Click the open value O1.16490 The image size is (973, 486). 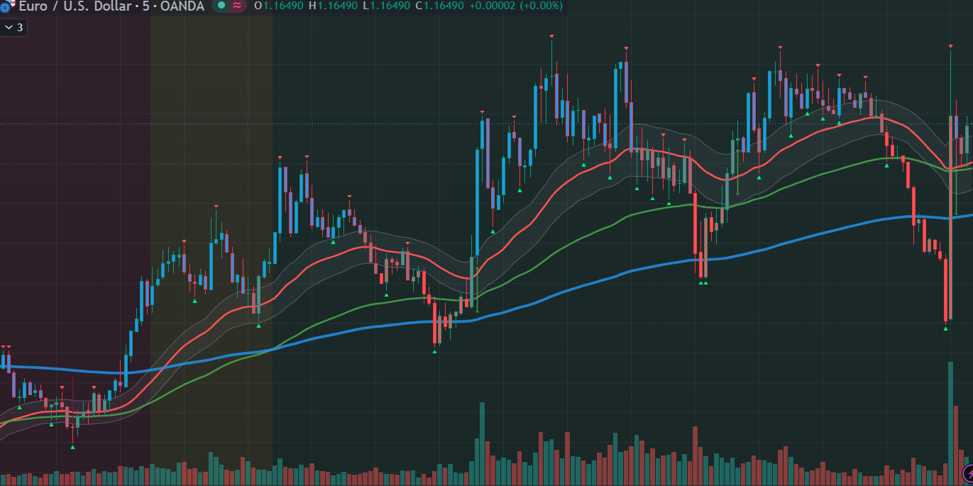[x=277, y=6]
